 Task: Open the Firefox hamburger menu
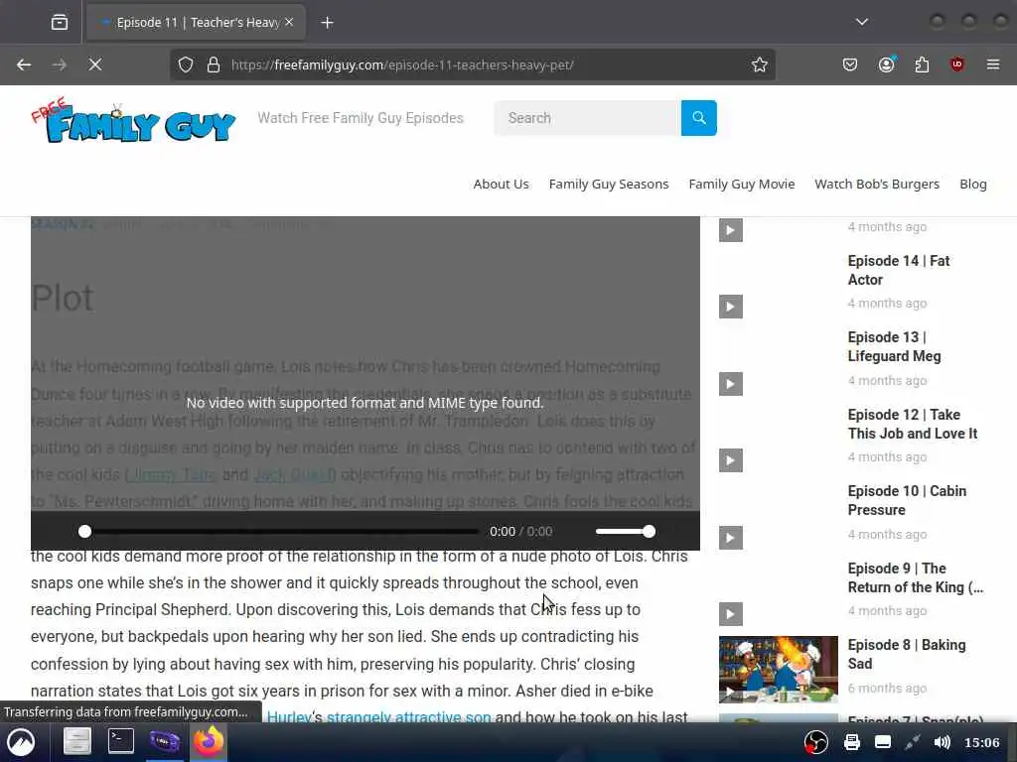(x=993, y=64)
